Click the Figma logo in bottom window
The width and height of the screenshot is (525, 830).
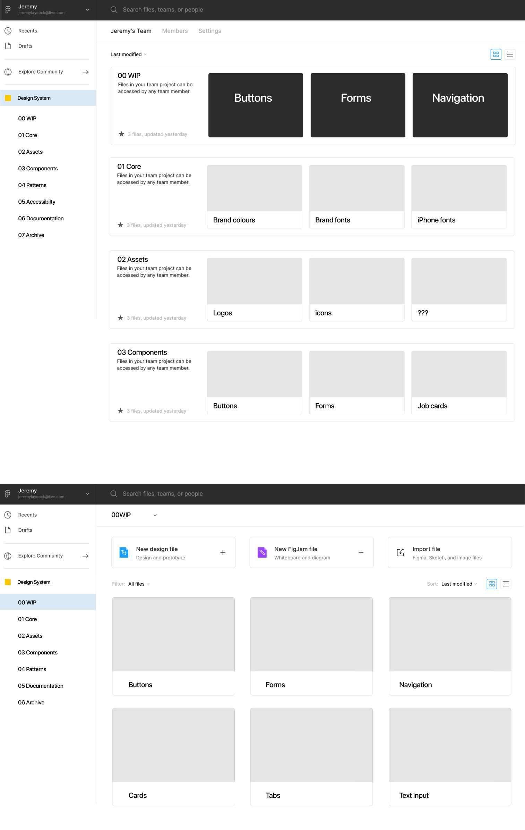click(x=8, y=494)
